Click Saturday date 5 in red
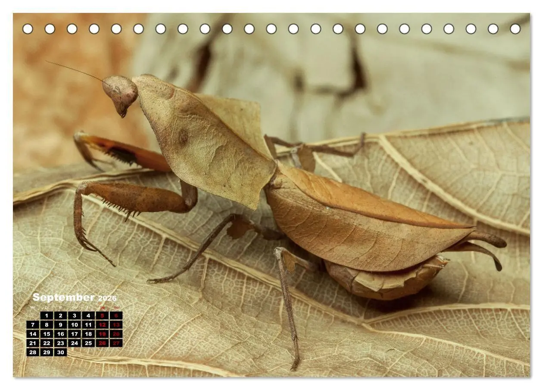This screenshot has width=543, height=390. point(102,315)
